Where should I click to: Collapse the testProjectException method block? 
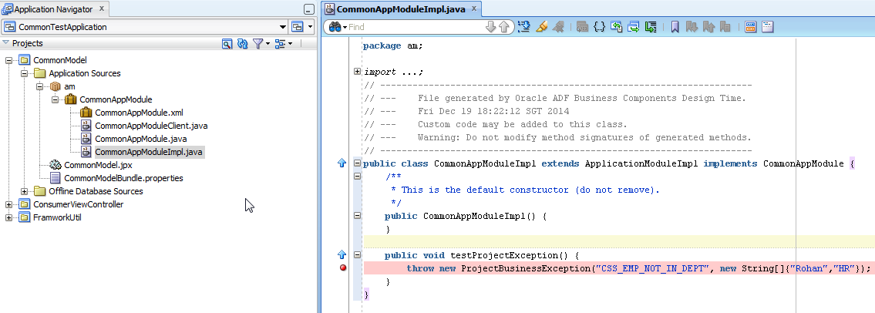coord(357,255)
